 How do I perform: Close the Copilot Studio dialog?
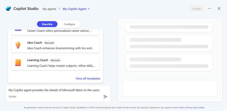tap(219, 9)
